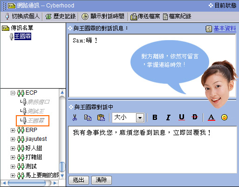239x187 pixels.
Task: Open the 大小 font size dropdown
Action: coord(140,118)
